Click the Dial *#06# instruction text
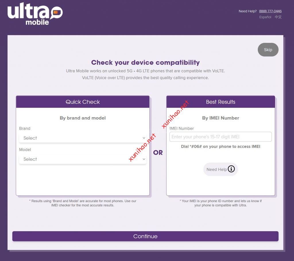 point(220,146)
